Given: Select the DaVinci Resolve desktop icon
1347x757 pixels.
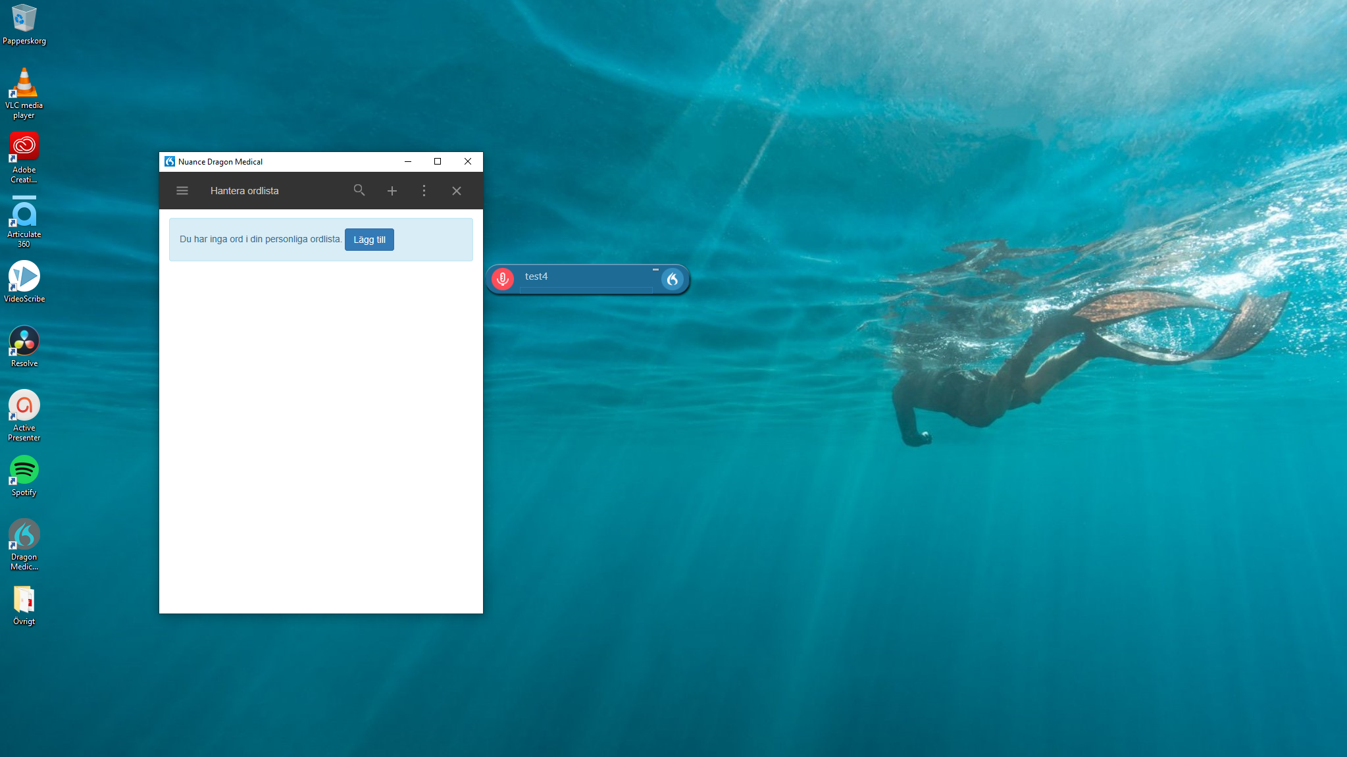Looking at the screenshot, I should pos(24,341).
